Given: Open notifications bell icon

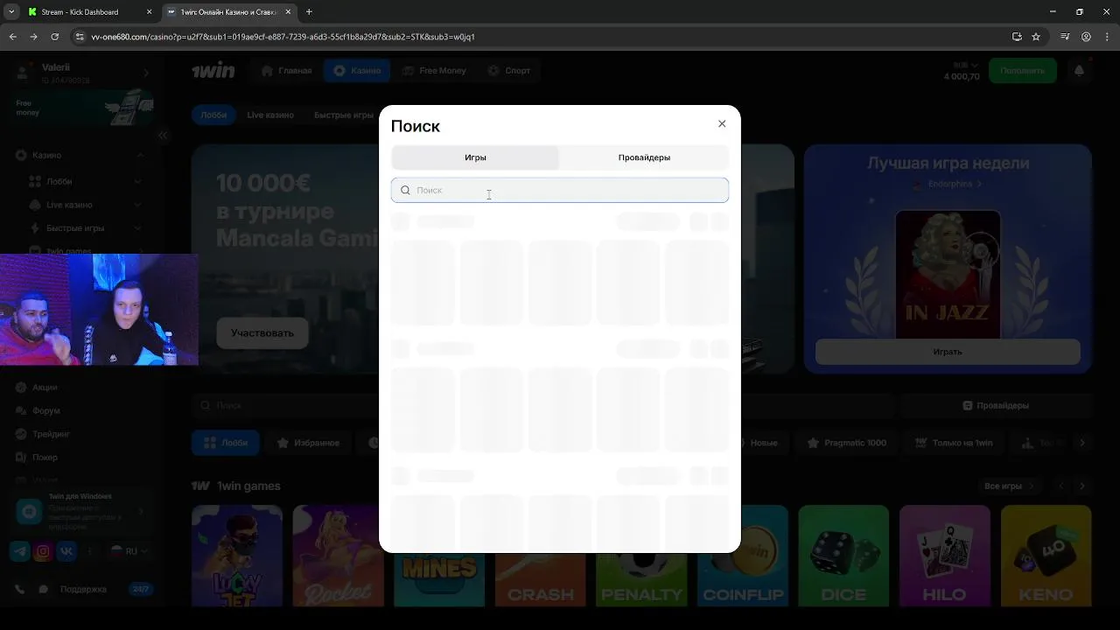Looking at the screenshot, I should pyautogui.click(x=1079, y=70).
